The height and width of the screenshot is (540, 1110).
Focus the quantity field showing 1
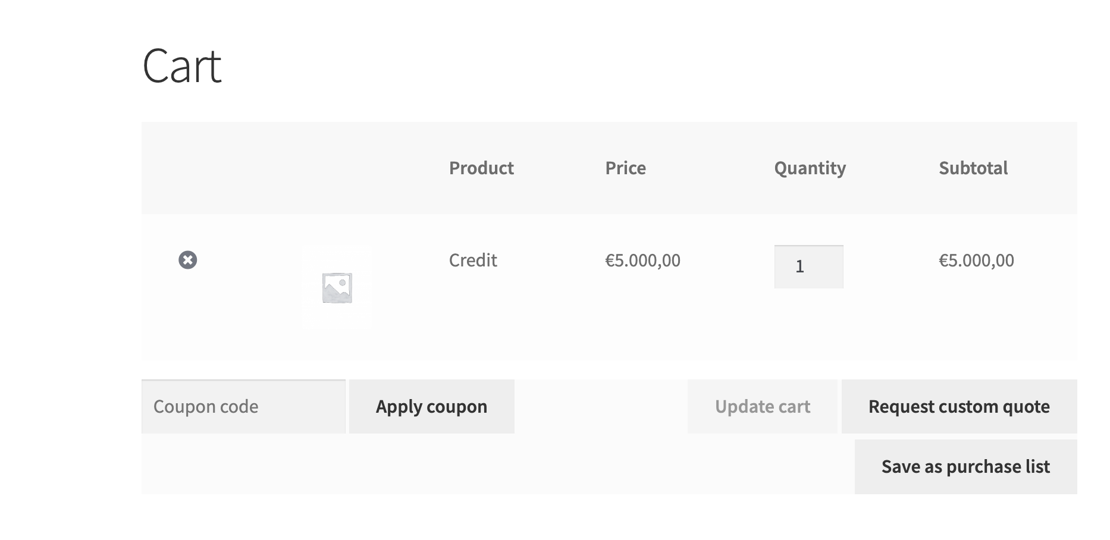click(x=809, y=266)
